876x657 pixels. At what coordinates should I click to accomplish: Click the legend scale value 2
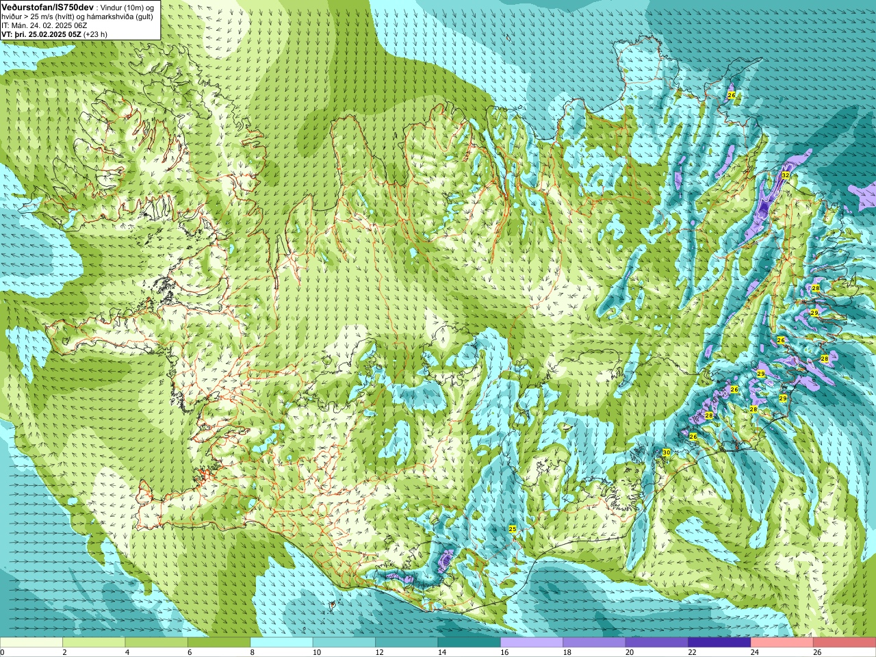tap(64, 652)
